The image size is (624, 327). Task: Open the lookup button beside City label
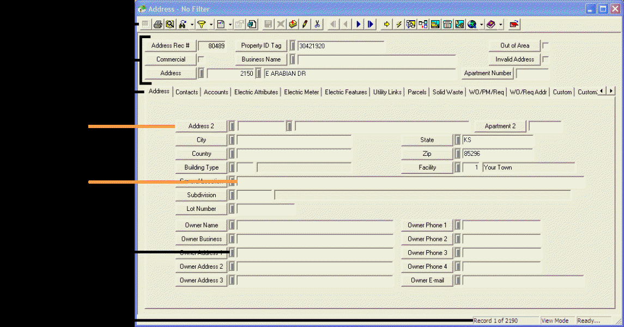[232, 140]
